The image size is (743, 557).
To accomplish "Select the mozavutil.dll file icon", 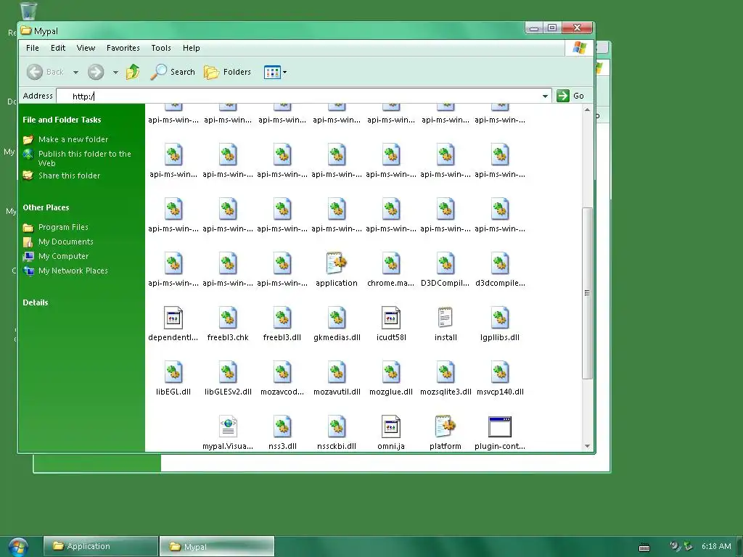I will (337, 372).
